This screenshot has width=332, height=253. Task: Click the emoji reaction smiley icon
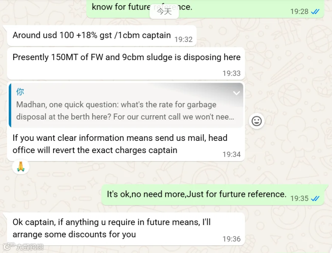[256, 121]
